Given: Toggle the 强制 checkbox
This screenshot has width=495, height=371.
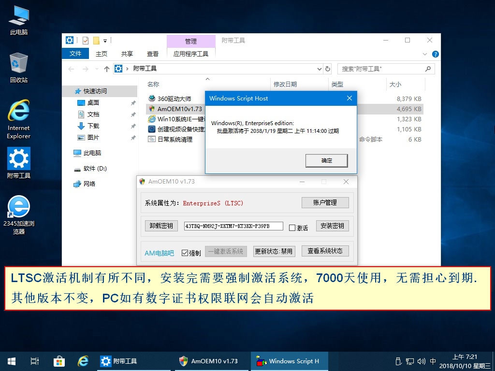Looking at the screenshot, I should point(185,253).
